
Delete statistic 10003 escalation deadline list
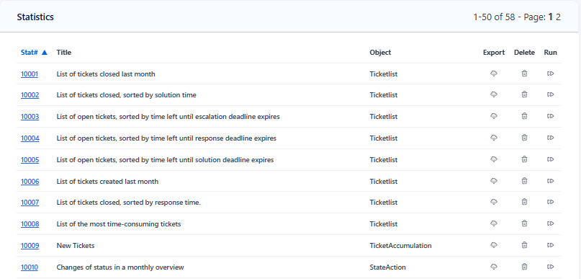tap(524, 116)
